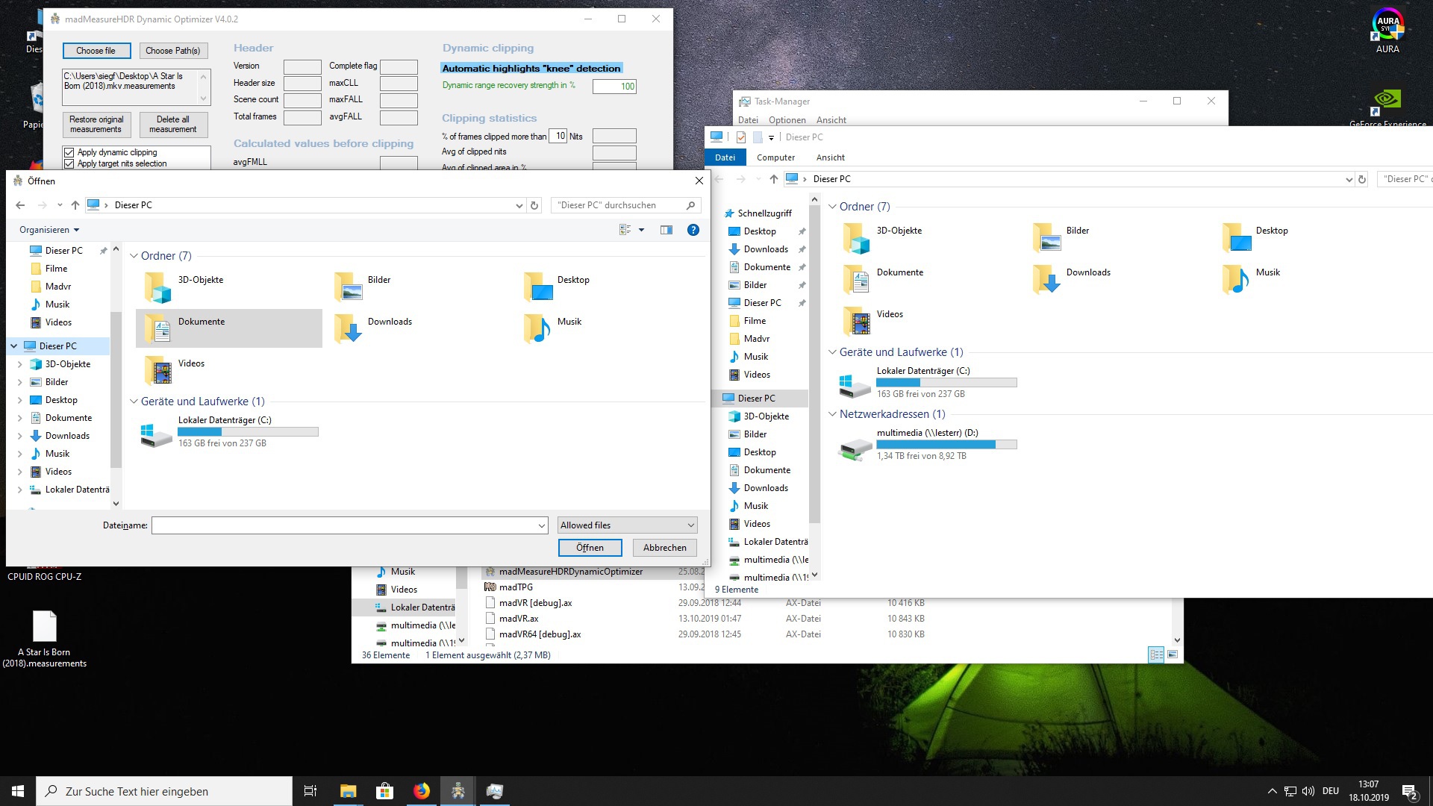This screenshot has width=1433, height=806.
Task: Toggle Apply dynamic clipping checkbox
Action: 69,152
